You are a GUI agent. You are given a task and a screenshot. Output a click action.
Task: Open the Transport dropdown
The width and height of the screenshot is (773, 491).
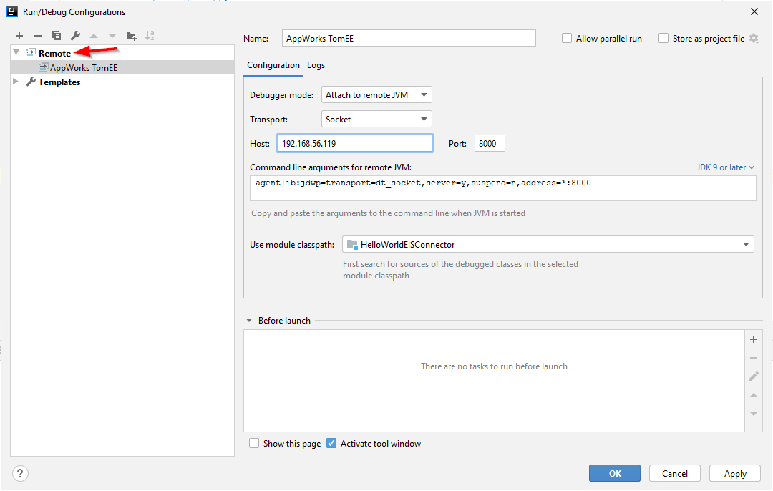point(376,120)
